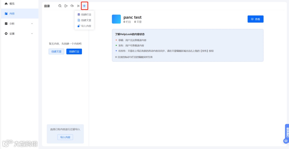Collapse directory panel with arrow-bar icon
Screen dimensions: 289x149
[78, 6]
